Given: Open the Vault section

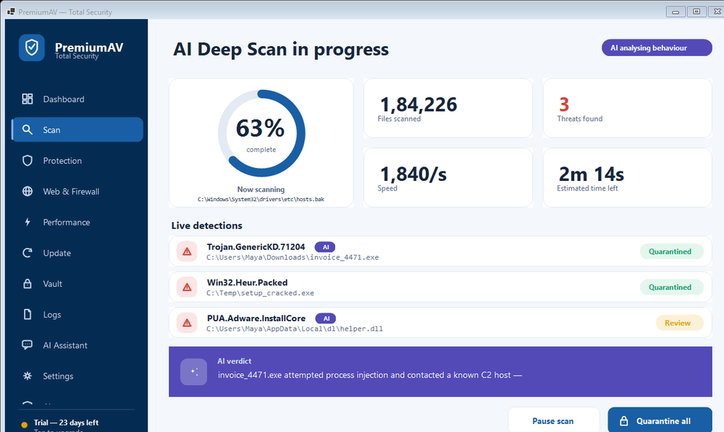Looking at the screenshot, I should click(77, 284).
